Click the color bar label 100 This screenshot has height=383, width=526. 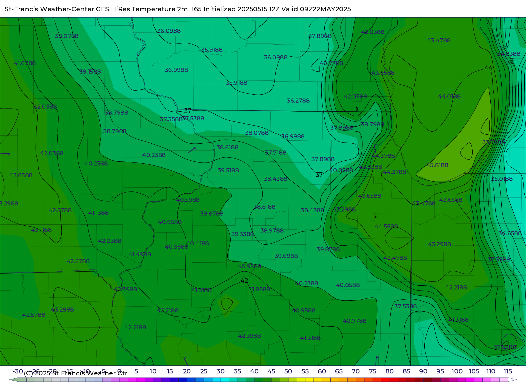457,372
